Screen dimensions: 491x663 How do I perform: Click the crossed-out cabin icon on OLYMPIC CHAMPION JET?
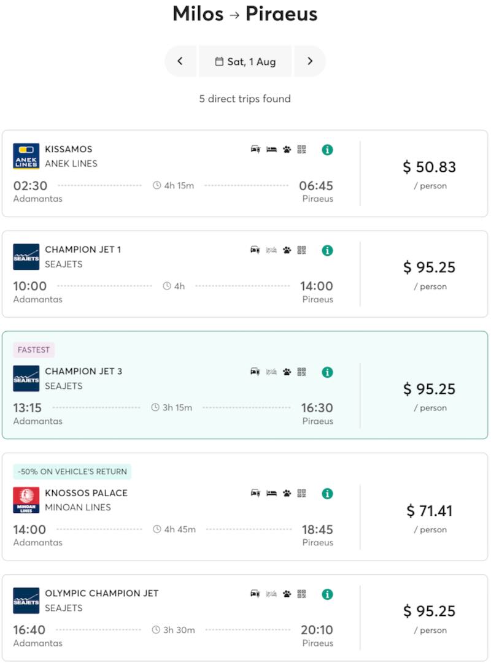(271, 594)
